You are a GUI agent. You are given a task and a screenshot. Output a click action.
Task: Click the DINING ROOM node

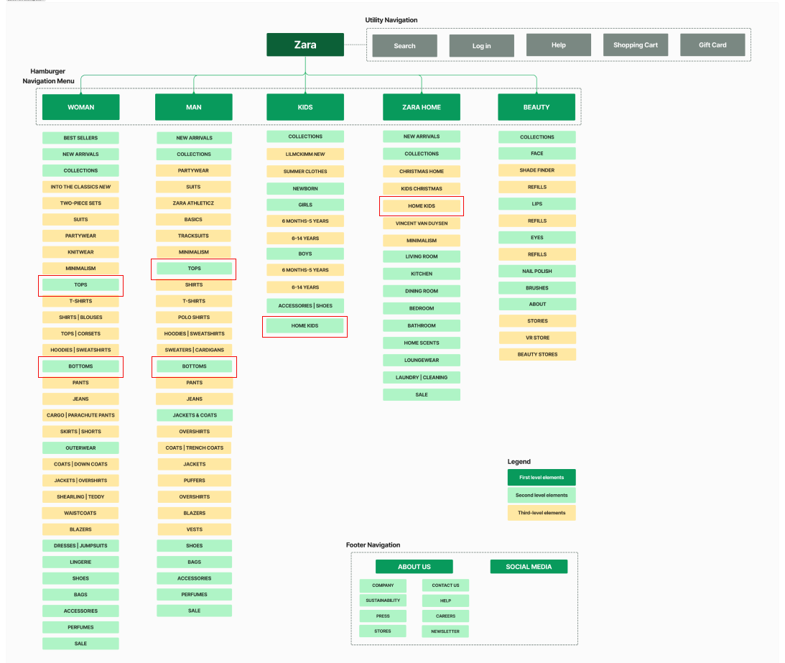coord(422,291)
